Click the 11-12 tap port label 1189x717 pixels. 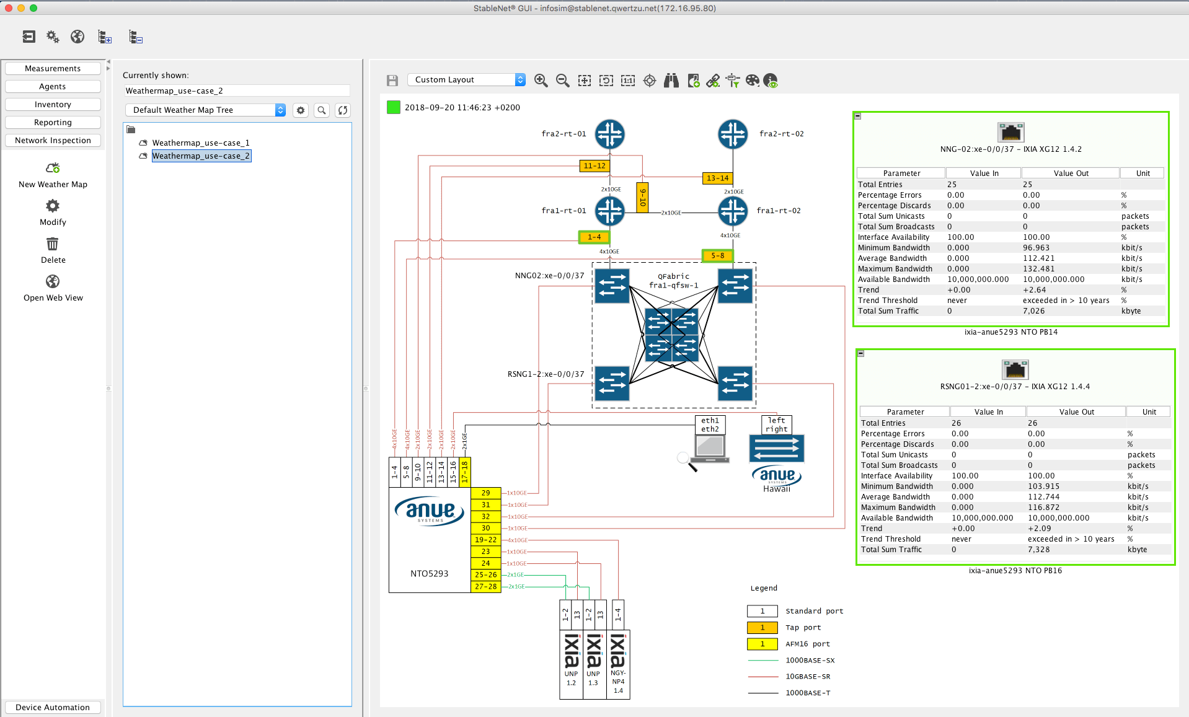(x=594, y=166)
